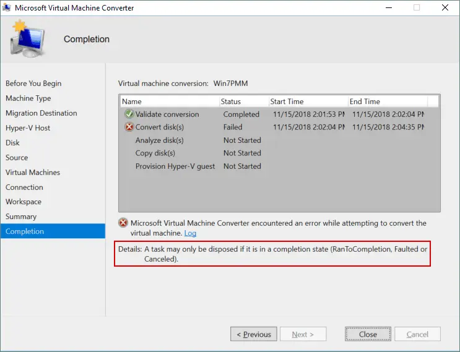Image resolution: width=460 pixels, height=352 pixels.
Task: Click the red error icon next to the conversion error message
Action: click(123, 223)
